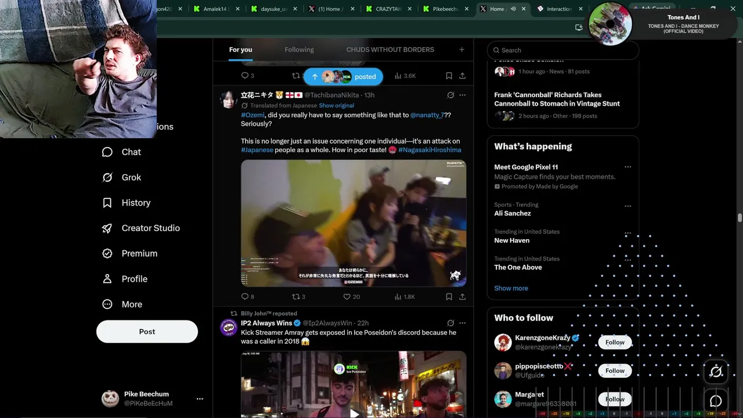Image resolution: width=743 pixels, height=418 pixels.
Task: Launch Creator Studio rocket icon
Action: 107,228
